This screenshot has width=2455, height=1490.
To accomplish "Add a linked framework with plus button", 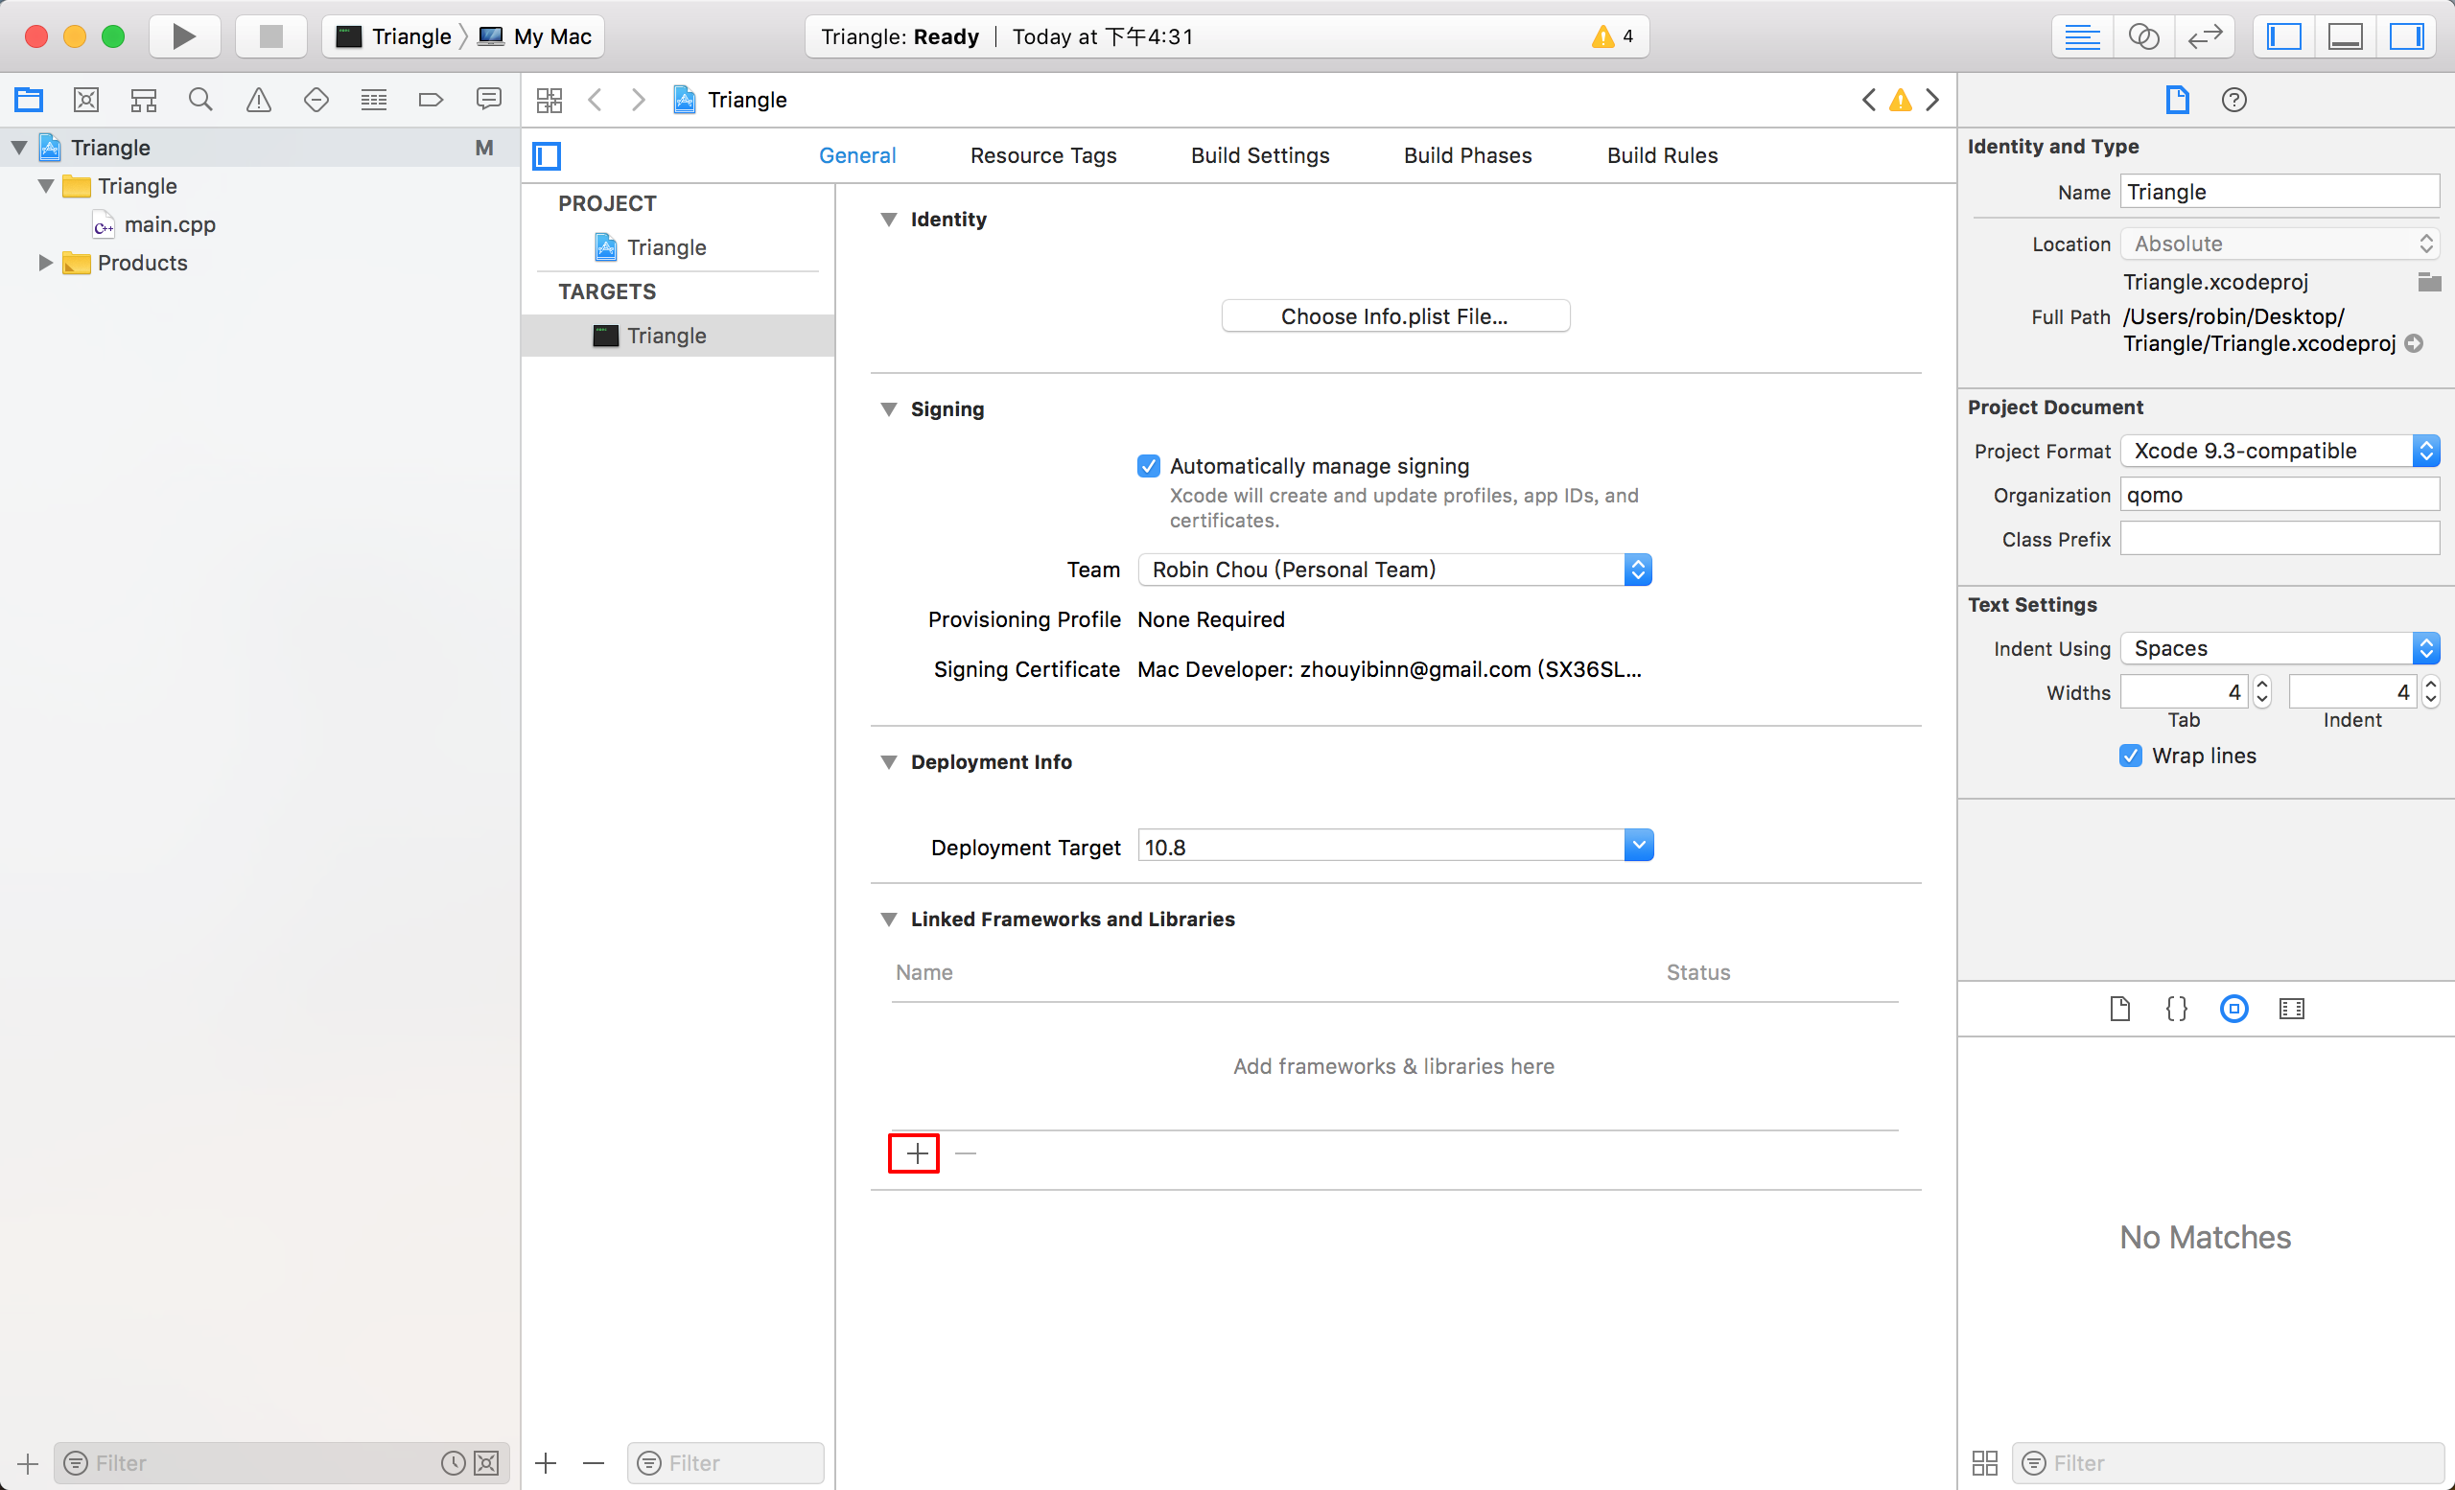I will (917, 1153).
